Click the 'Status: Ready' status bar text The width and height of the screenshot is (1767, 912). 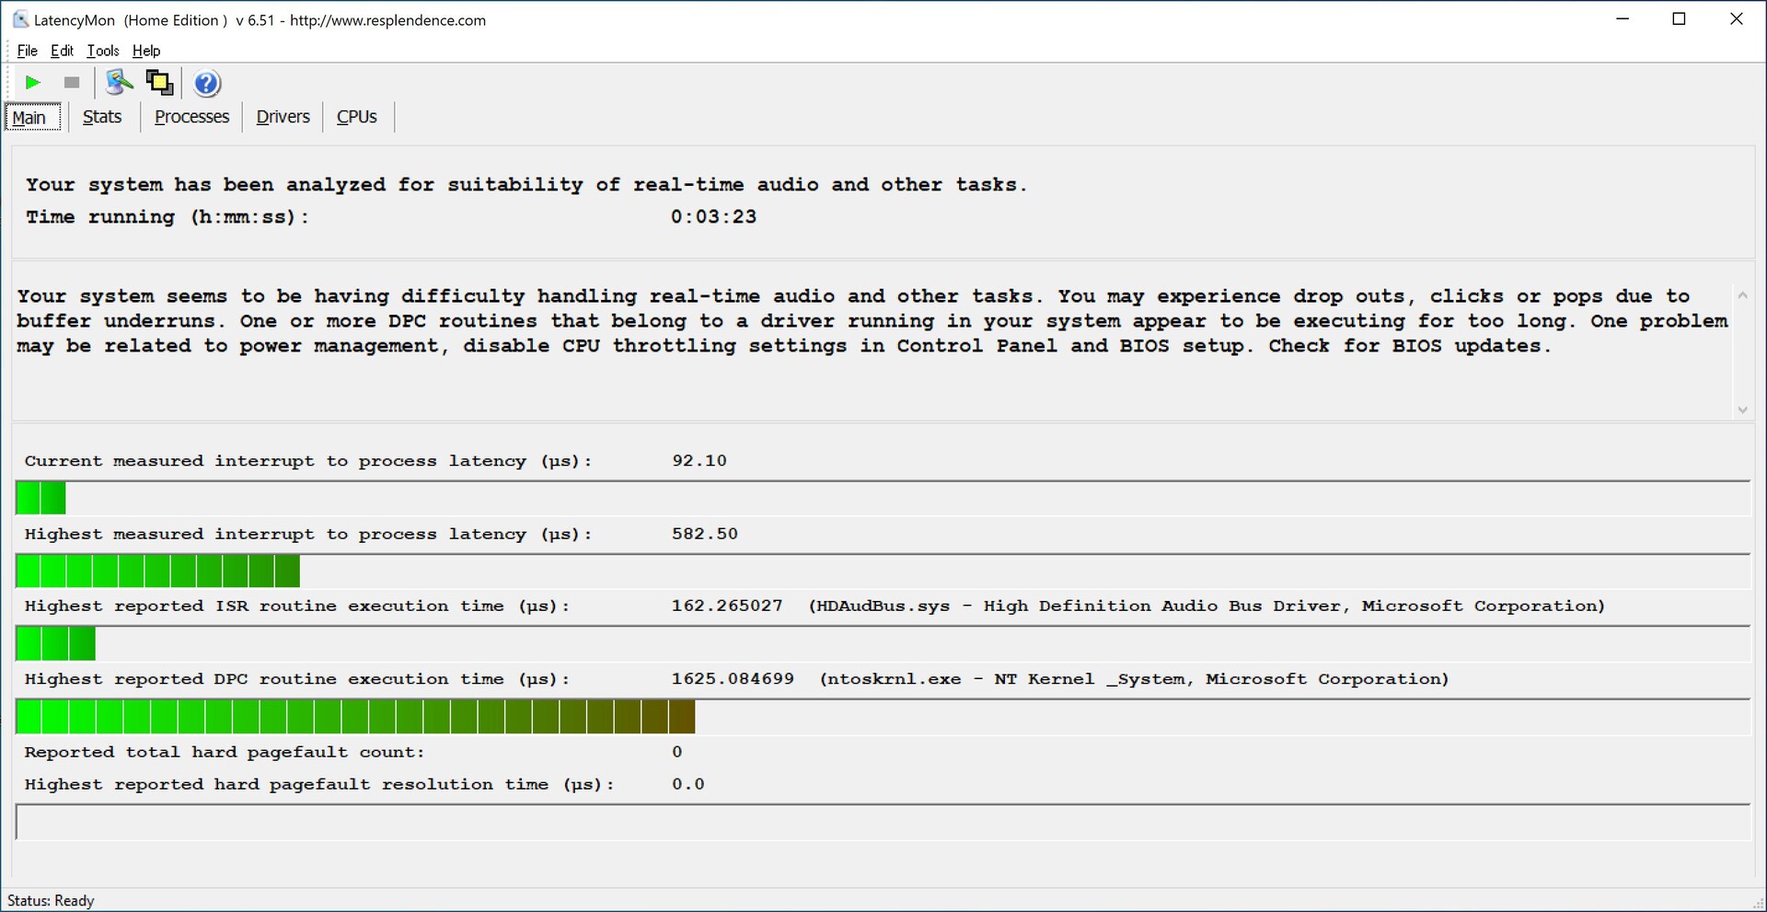coord(51,901)
